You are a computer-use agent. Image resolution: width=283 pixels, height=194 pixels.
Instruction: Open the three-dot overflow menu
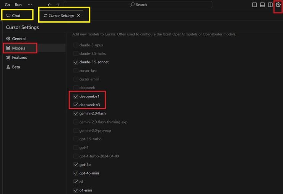click(x=30, y=5)
